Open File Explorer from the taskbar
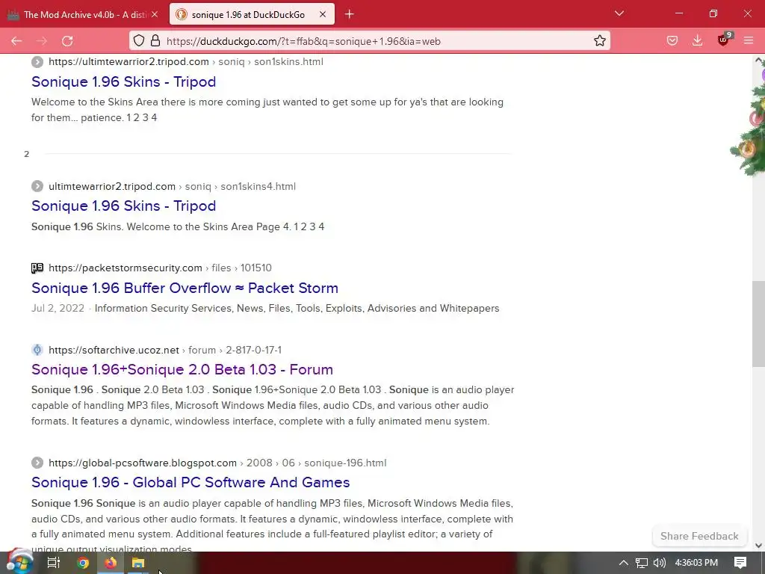Viewport: 765px width, 574px height. [x=138, y=563]
